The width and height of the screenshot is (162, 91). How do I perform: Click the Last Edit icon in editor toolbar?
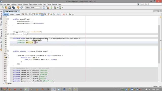tap(23, 14)
